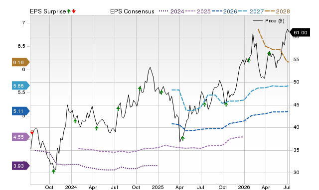Toggle the 2025 consensus series in the legend
The width and height of the screenshot is (319, 190).
[198, 11]
